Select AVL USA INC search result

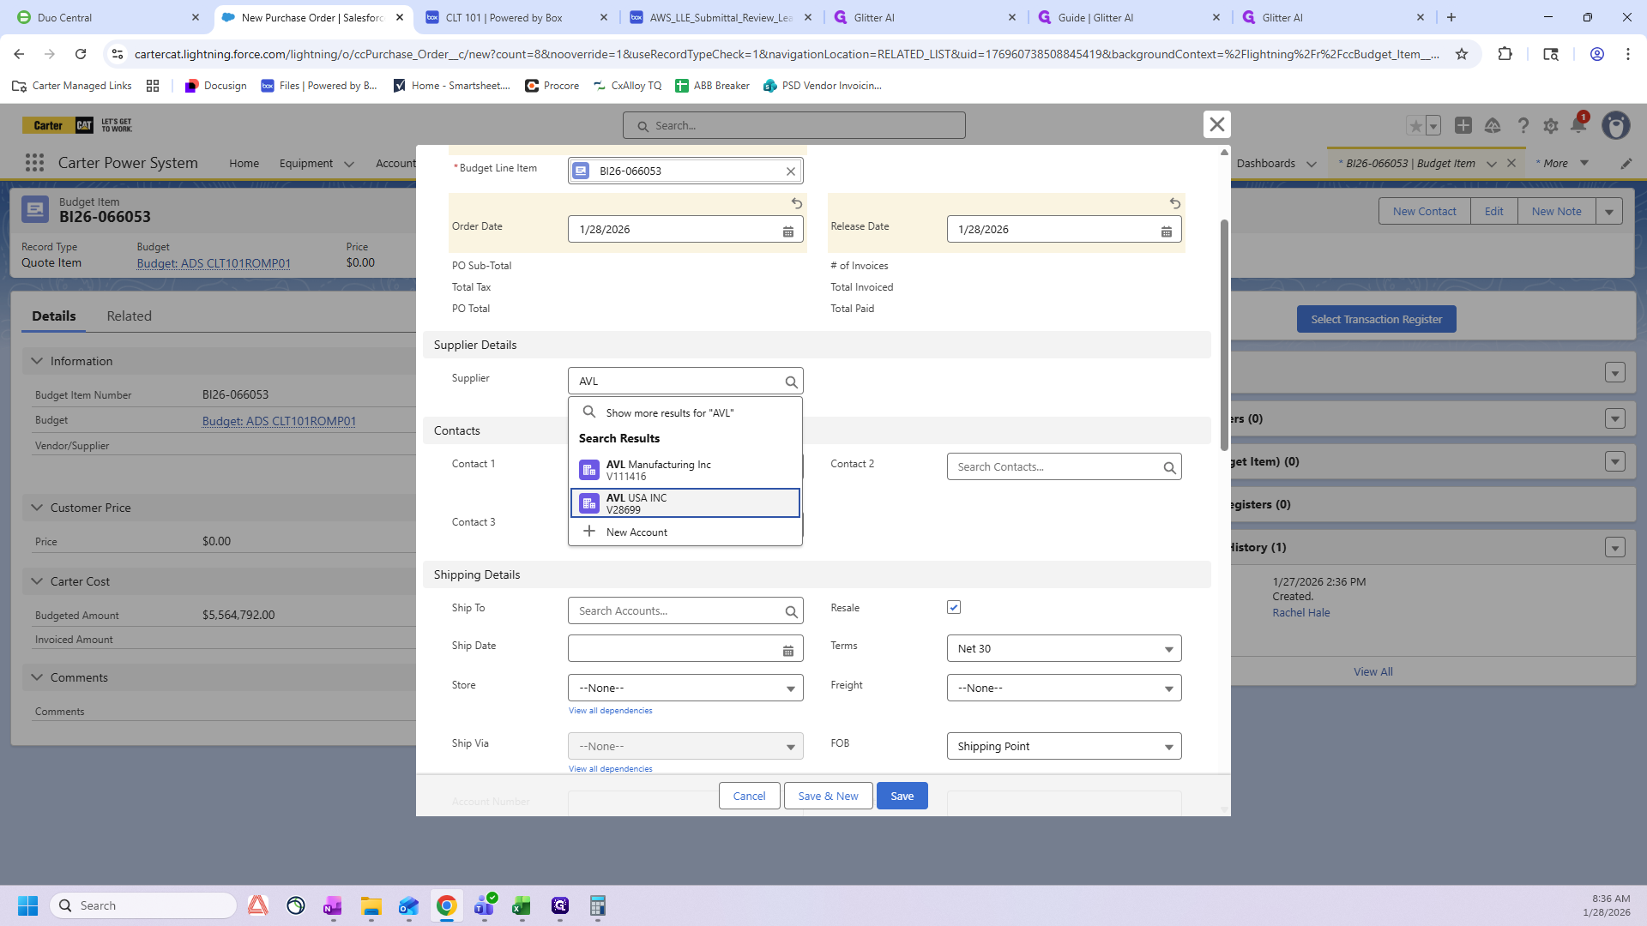point(685,503)
